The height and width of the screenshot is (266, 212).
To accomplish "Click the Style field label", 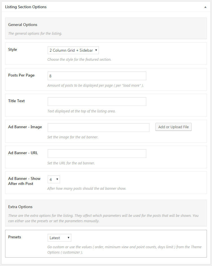I will (13, 49).
